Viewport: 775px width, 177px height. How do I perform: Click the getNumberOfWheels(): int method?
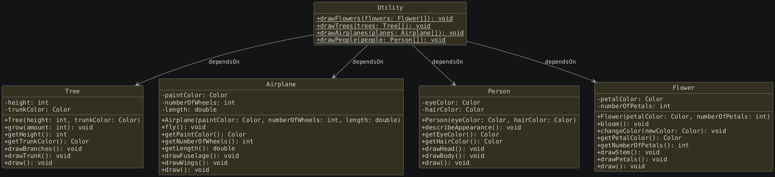tap(207, 141)
